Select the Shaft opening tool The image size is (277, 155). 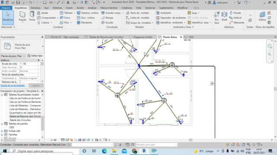tap(224, 16)
